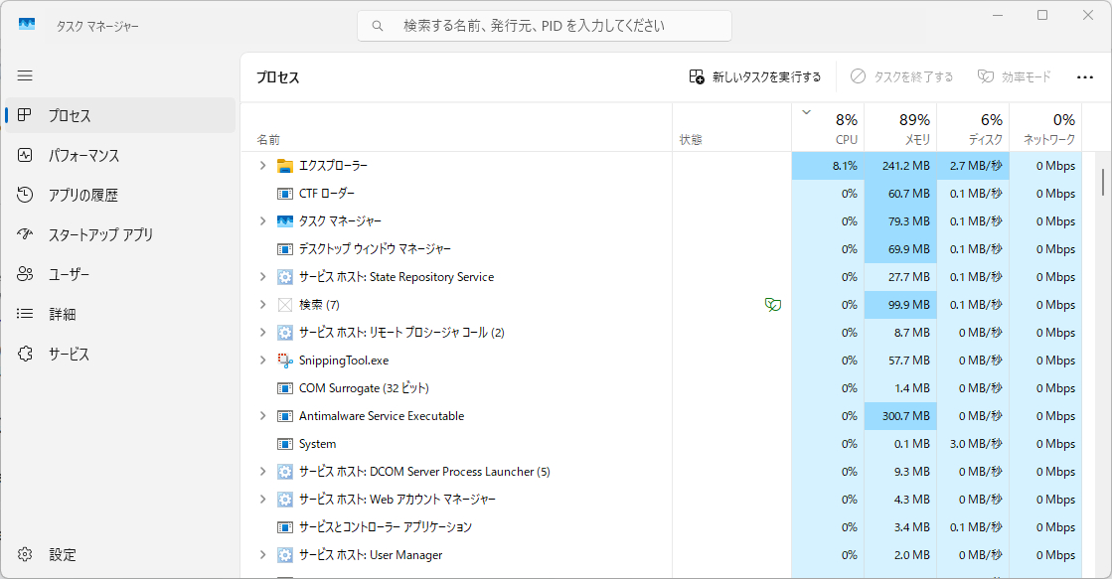Click the State Repository Service gear icon

coord(285,277)
